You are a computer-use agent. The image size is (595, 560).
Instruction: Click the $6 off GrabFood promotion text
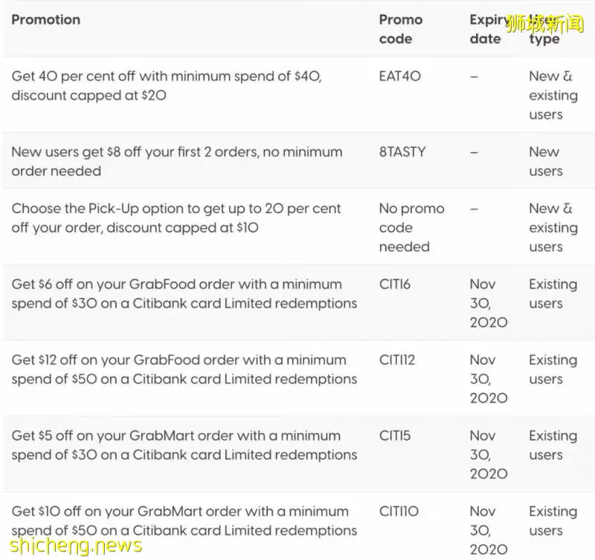coord(184,293)
